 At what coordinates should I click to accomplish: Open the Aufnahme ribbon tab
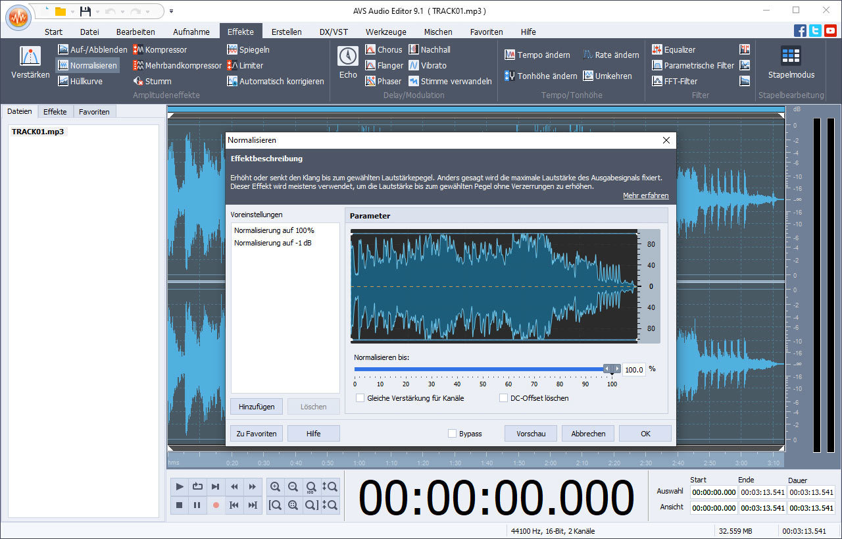[191, 32]
